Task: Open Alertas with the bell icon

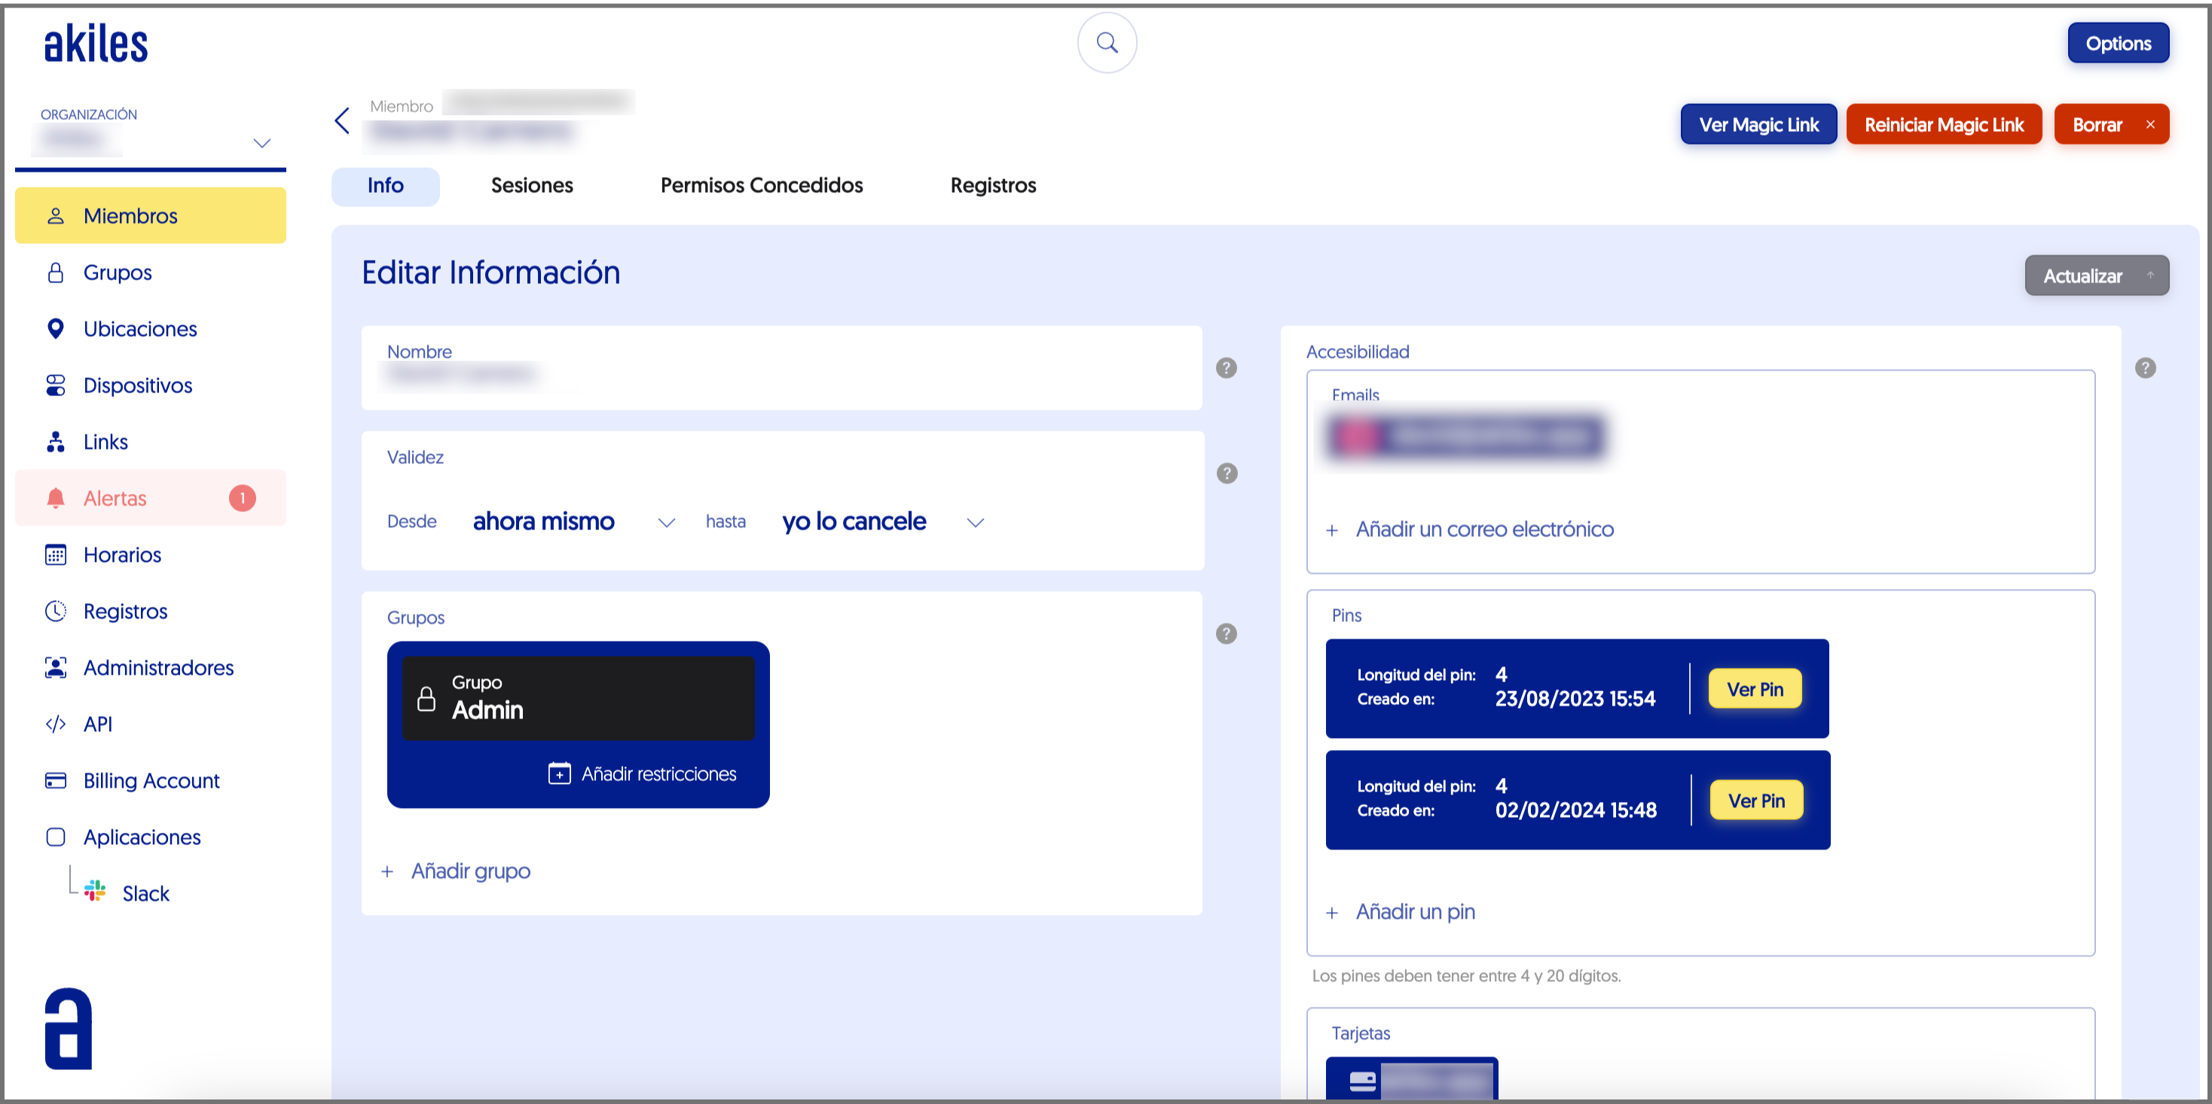Action: [x=56, y=498]
